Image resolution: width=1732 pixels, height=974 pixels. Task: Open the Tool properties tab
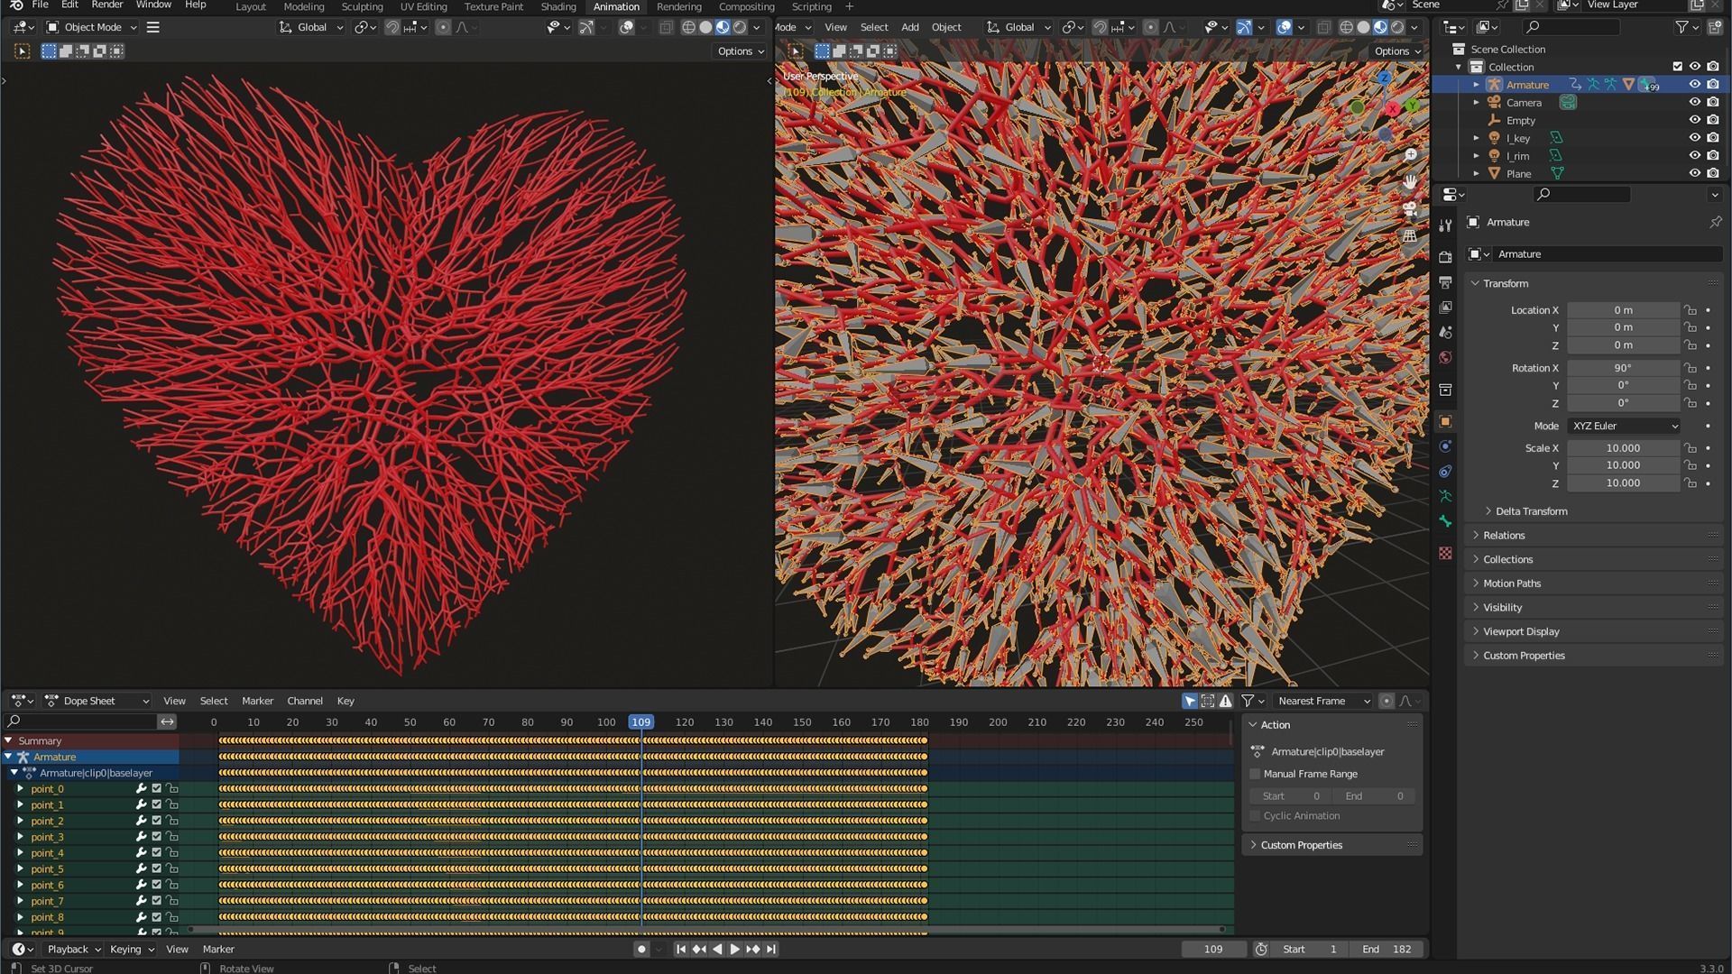point(1445,225)
